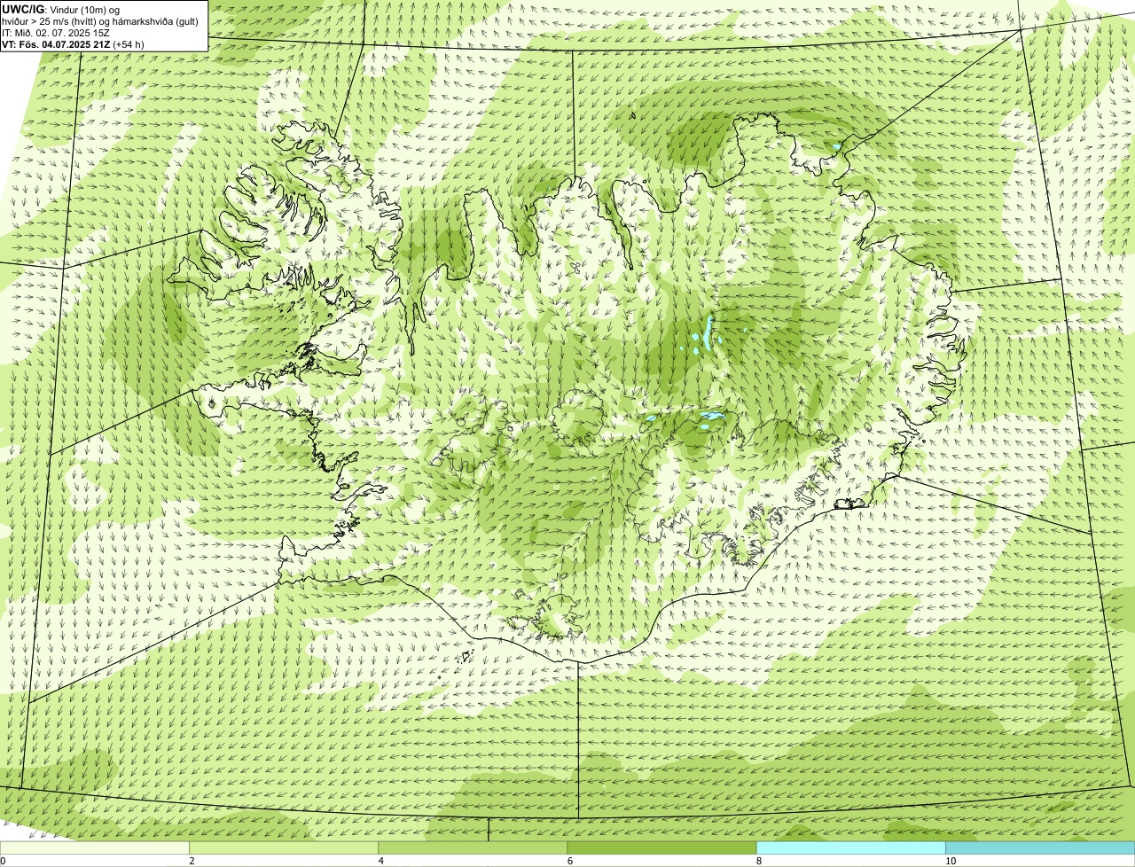The width and height of the screenshot is (1135, 867).
Task: Click the '0' colorbar tick label
Action: click(x=3, y=861)
